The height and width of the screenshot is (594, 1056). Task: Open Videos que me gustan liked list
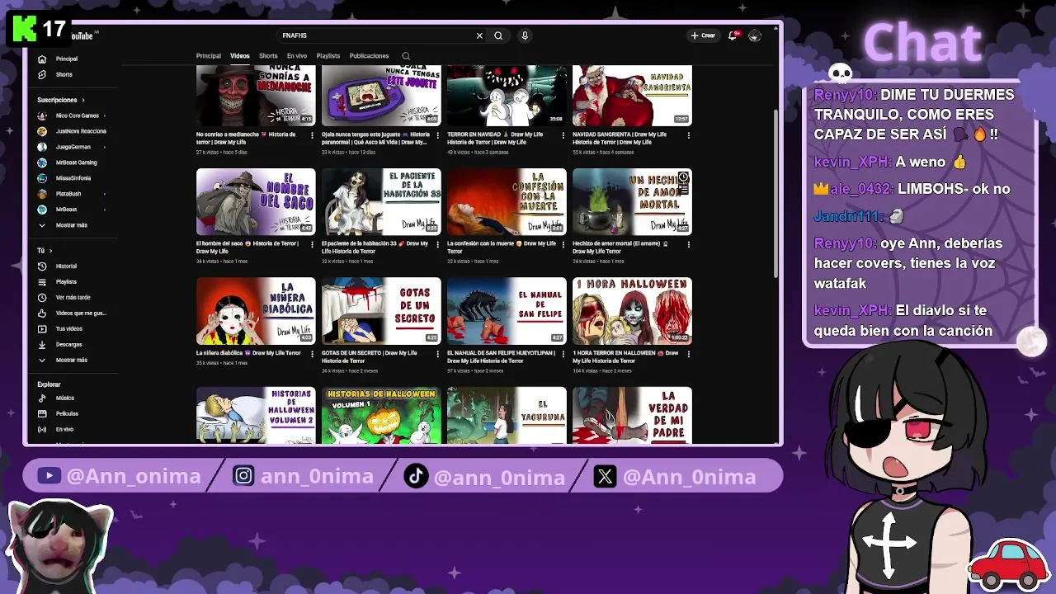[73, 313]
